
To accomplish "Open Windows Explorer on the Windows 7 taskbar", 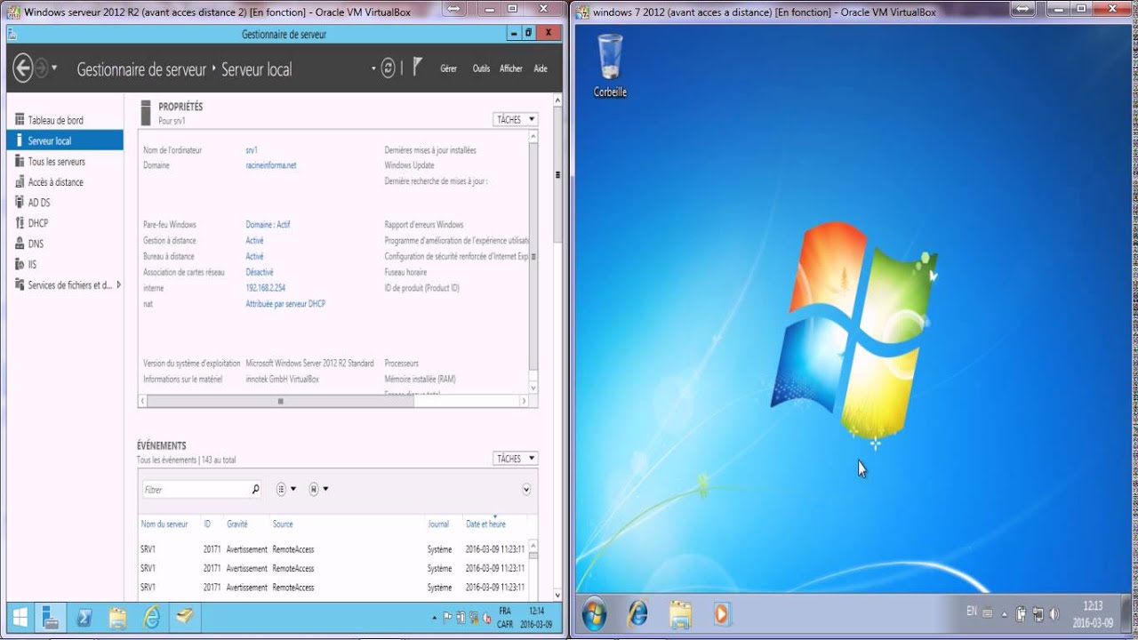I will click(x=680, y=614).
